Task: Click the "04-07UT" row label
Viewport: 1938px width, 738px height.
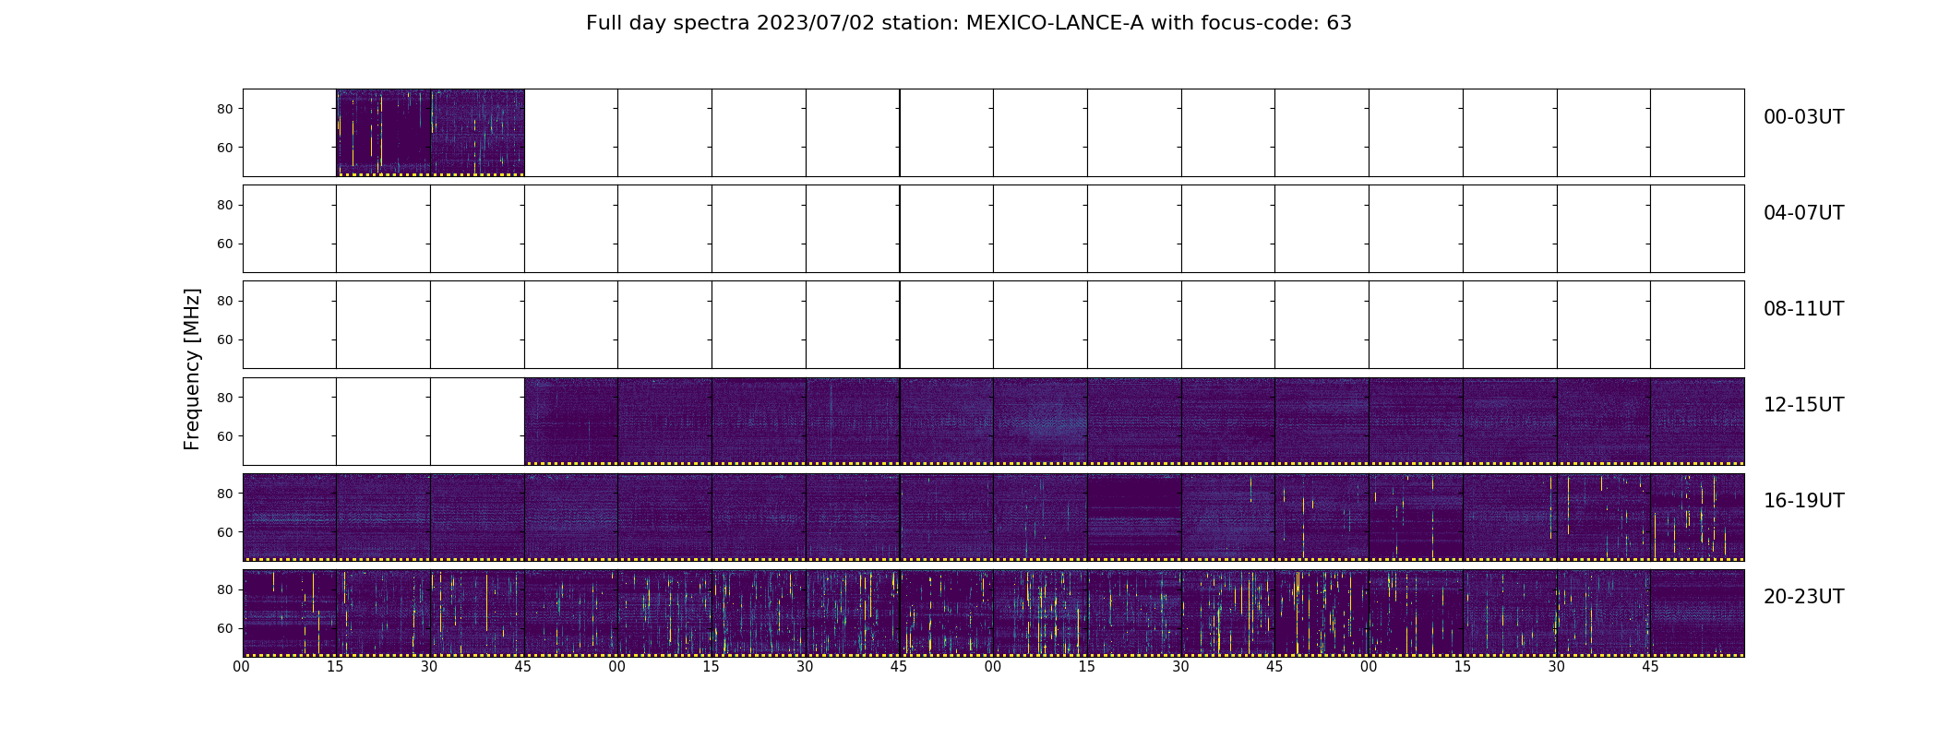Action: (x=1803, y=213)
